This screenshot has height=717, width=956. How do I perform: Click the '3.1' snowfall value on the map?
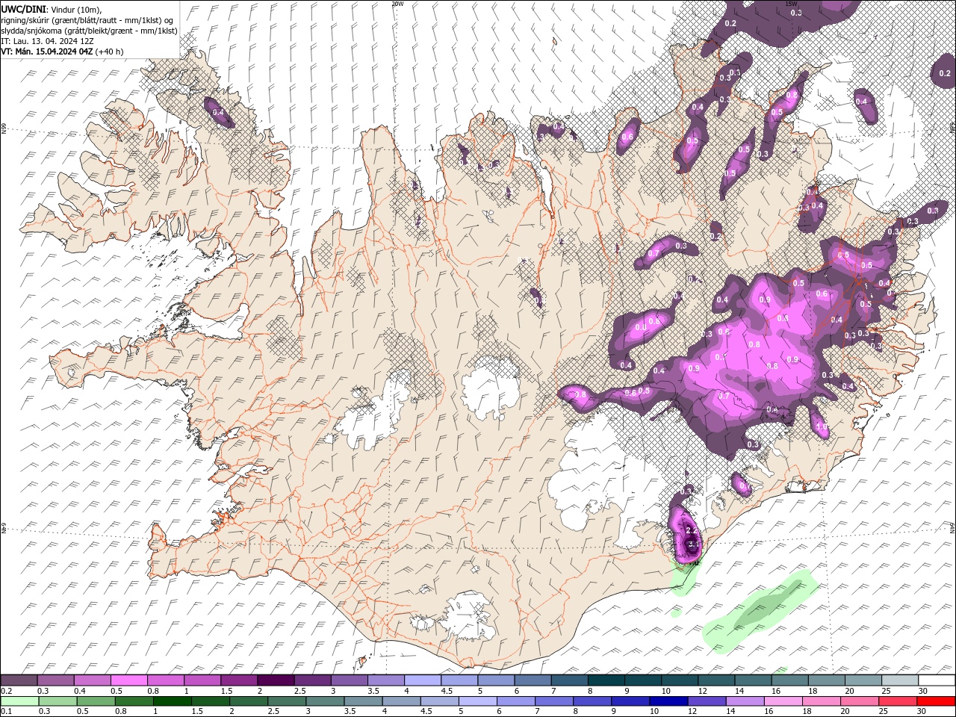692,544
